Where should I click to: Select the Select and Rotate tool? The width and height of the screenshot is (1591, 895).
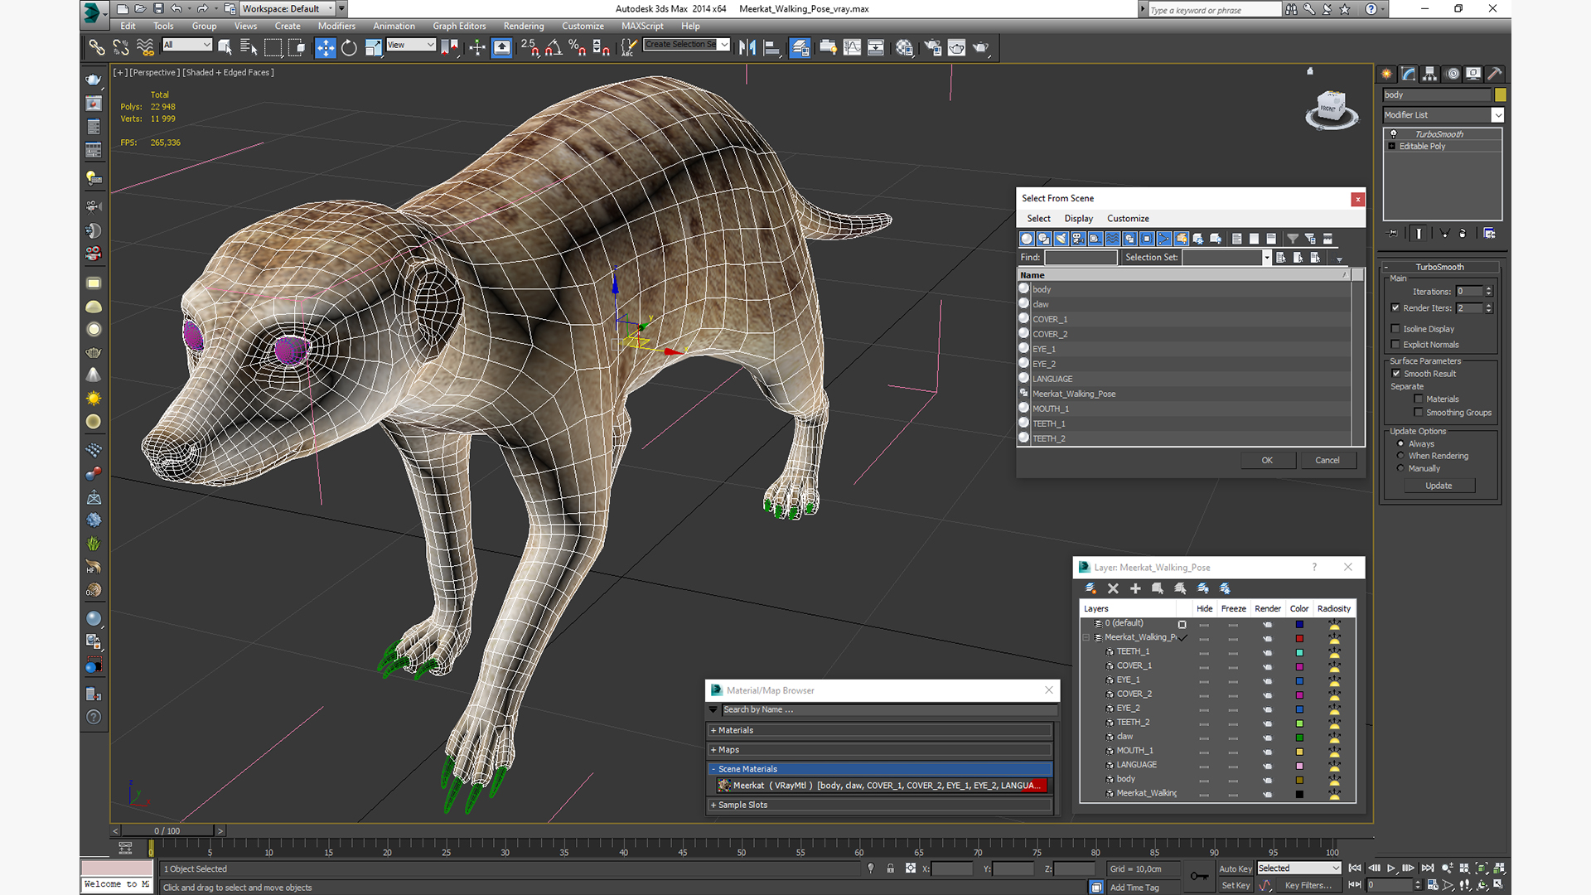point(350,48)
